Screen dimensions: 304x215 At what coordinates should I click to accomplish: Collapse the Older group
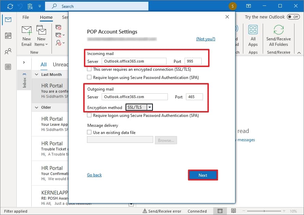tap(37, 107)
